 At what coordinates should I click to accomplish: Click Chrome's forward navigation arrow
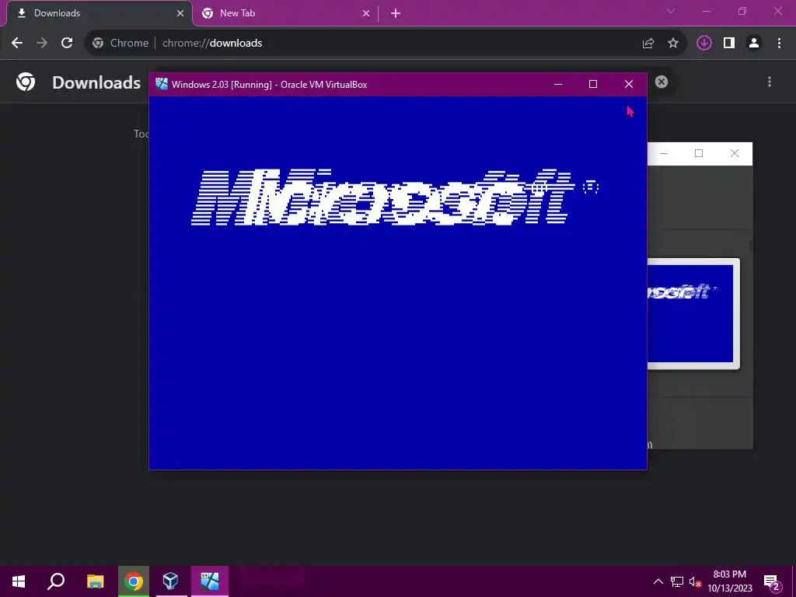(42, 44)
